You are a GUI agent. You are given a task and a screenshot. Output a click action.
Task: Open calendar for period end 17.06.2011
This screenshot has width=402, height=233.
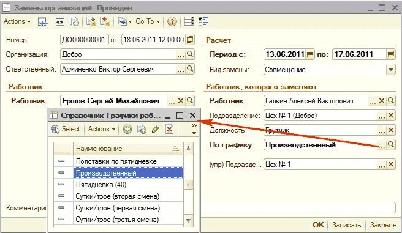[x=391, y=54]
